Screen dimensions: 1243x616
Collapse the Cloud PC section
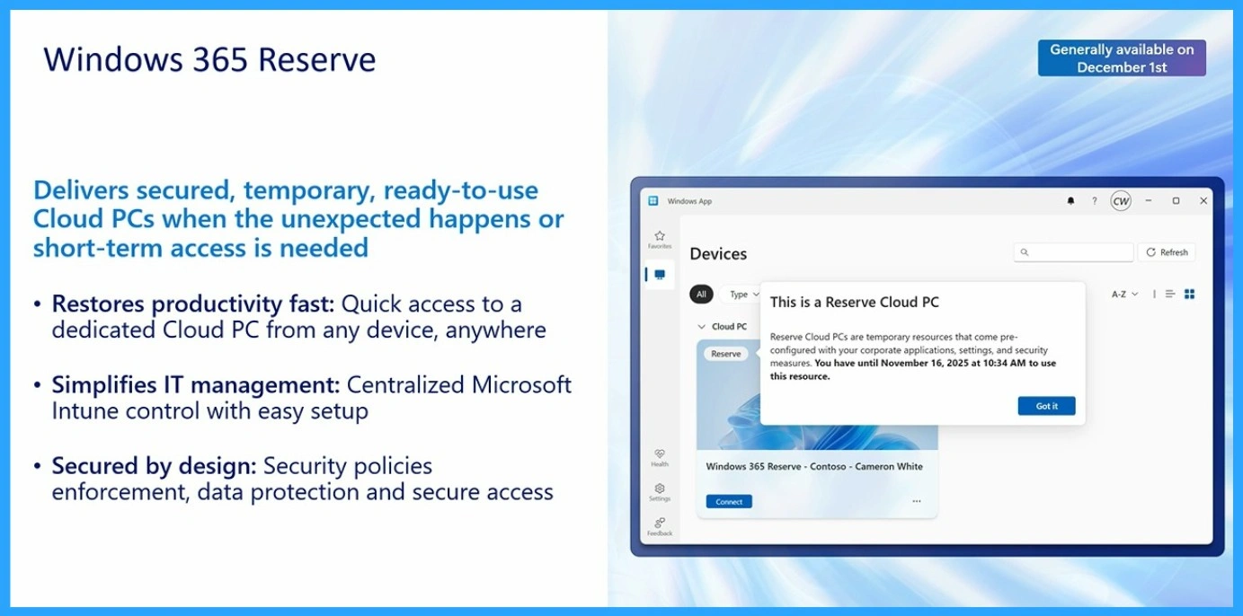[x=702, y=326]
